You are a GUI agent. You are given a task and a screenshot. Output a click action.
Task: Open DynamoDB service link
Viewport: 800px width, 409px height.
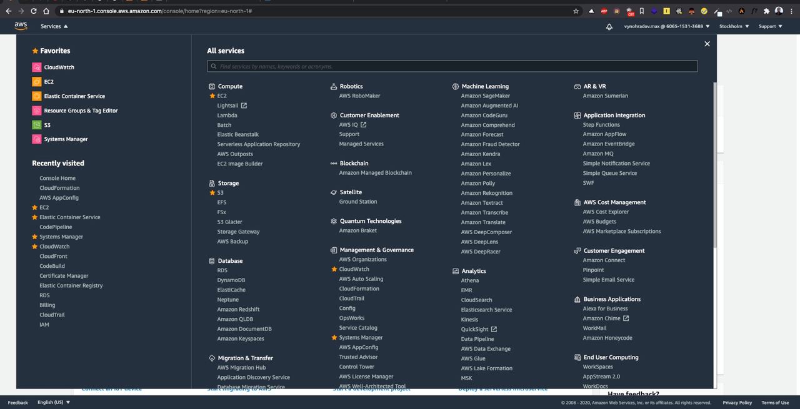231,280
